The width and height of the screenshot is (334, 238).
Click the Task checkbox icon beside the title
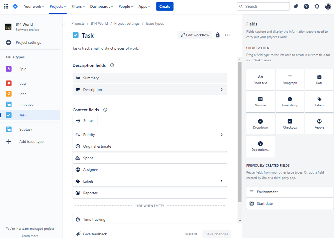76,35
